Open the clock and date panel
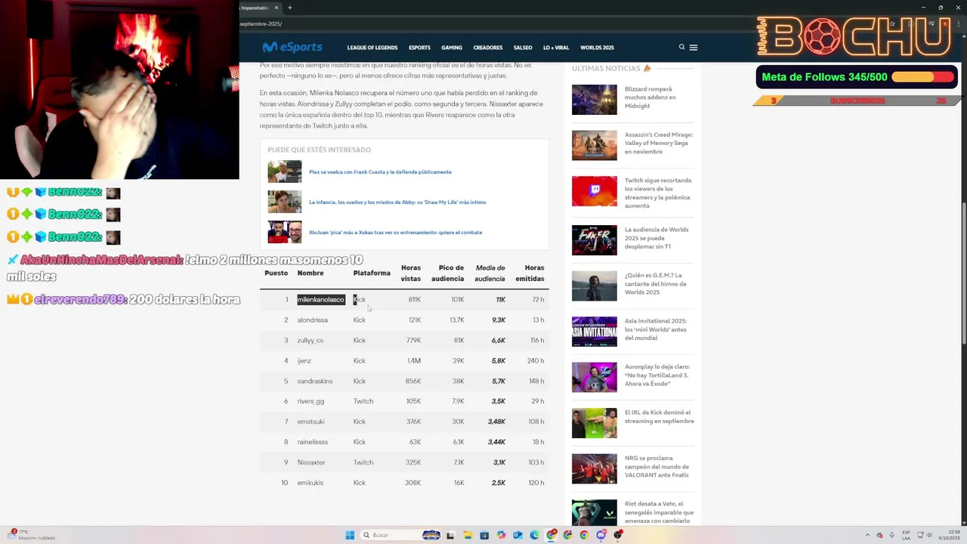 [x=949, y=535]
